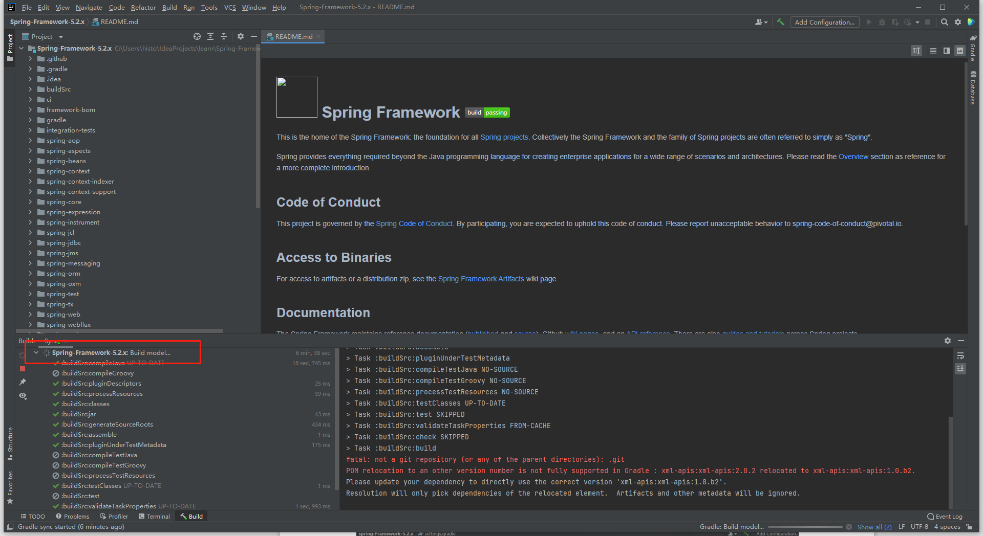Open the TODO tool tab
Image resolution: width=983 pixels, height=536 pixels.
33,516
